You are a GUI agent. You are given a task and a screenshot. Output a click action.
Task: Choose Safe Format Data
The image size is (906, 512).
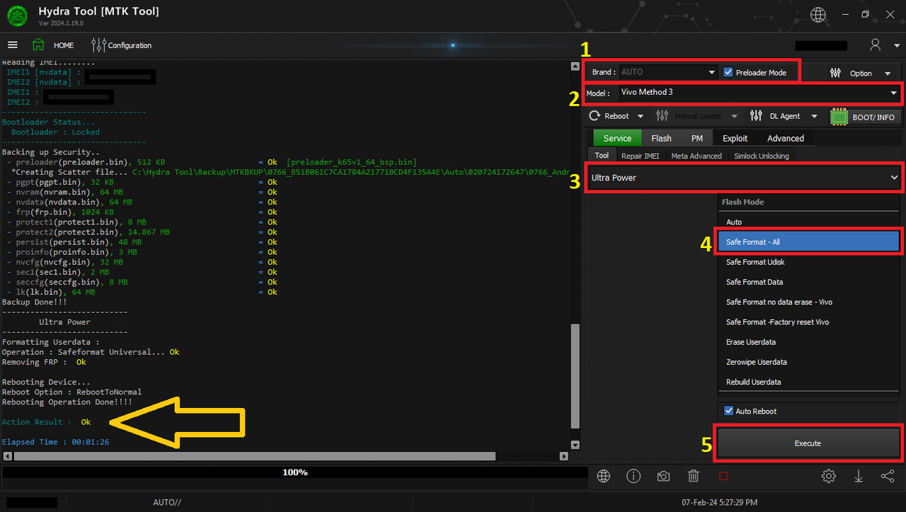tap(808, 282)
